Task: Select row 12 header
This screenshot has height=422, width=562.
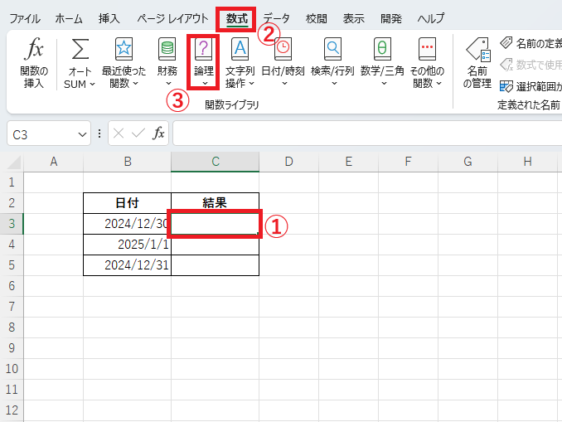Action: (x=12, y=410)
